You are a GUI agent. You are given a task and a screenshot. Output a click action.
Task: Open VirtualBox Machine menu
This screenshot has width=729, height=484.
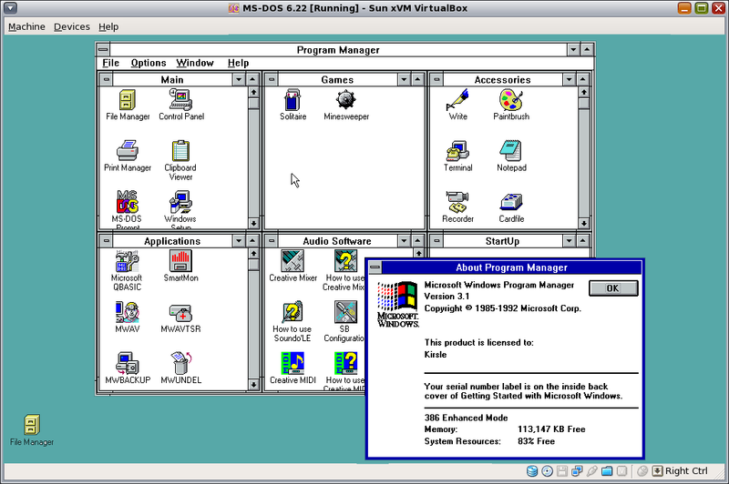coord(26,26)
